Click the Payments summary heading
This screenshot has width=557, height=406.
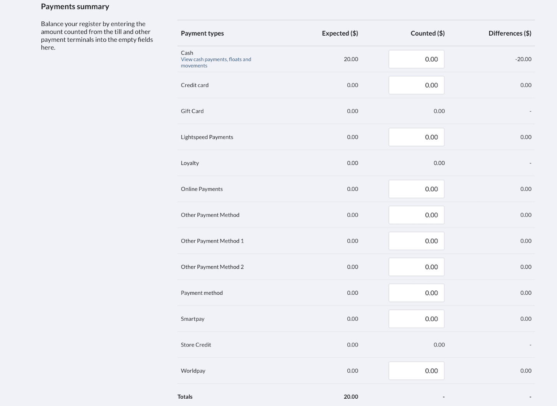point(75,6)
